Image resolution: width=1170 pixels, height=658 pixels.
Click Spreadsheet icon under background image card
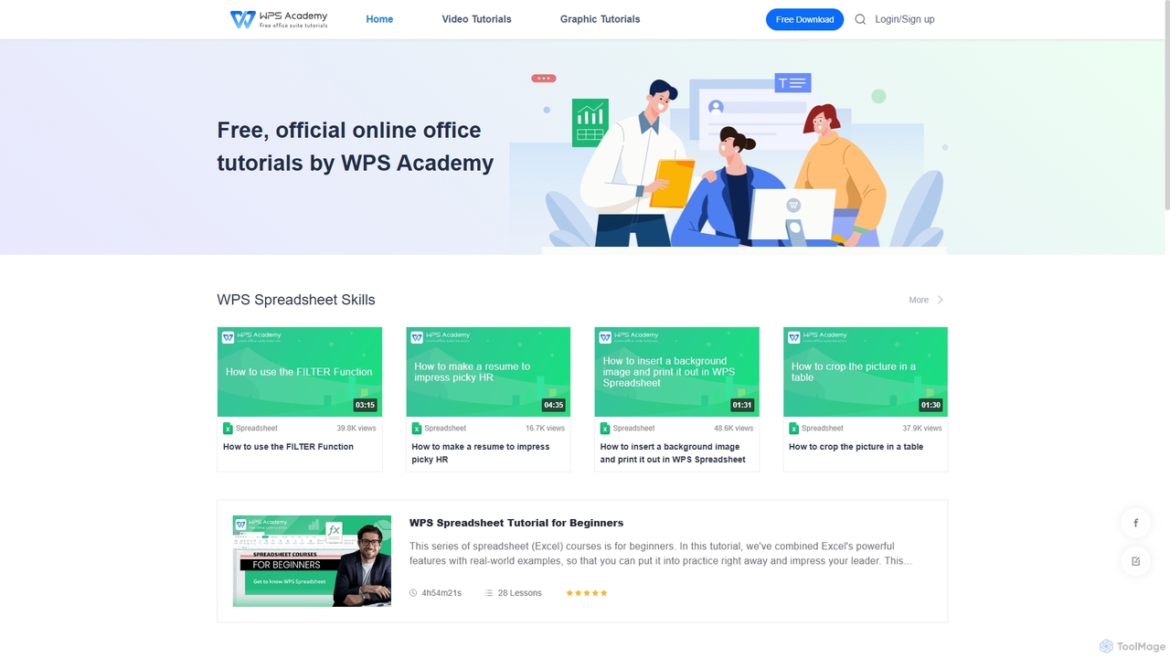coord(605,429)
